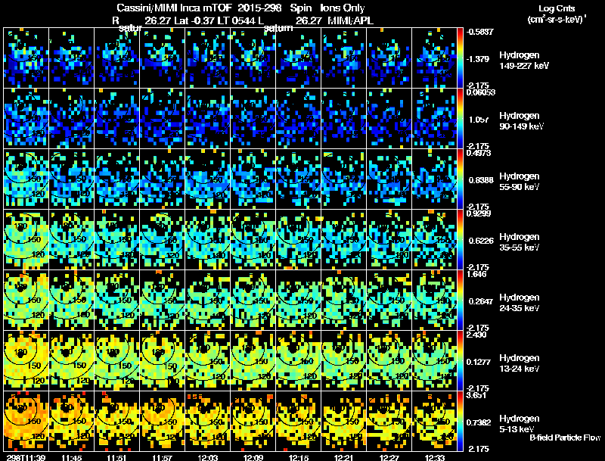Click the 'Hydrogen 90-149 keV' row label
This screenshot has width=605, height=461.
pos(521,121)
